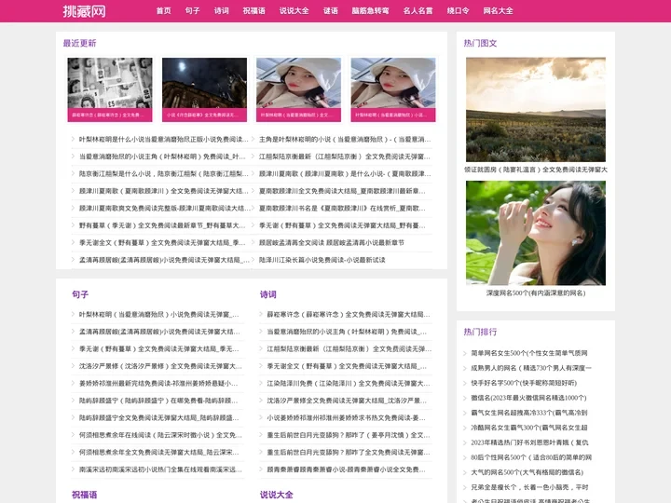Click the 最近更新 section heading

(x=79, y=43)
